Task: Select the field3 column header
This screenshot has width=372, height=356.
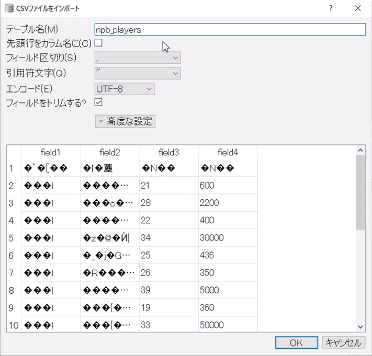Action: coord(169,153)
